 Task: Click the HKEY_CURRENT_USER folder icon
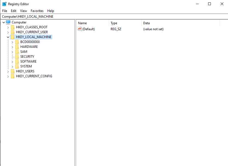coord(13,32)
